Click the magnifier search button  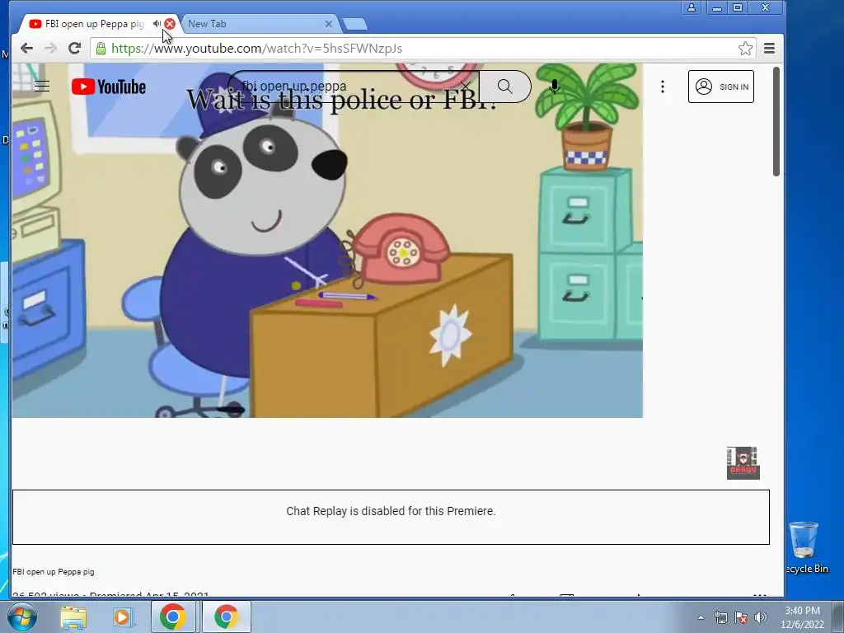(504, 86)
